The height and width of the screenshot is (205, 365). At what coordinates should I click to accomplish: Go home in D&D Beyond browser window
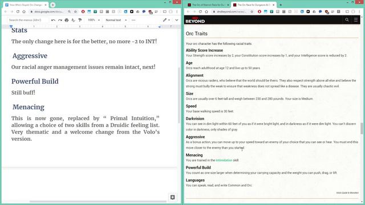click(x=206, y=11)
